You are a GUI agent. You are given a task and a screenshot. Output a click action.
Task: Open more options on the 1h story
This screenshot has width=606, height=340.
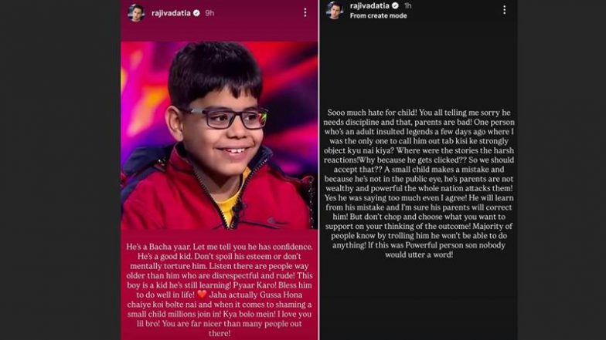(x=504, y=10)
